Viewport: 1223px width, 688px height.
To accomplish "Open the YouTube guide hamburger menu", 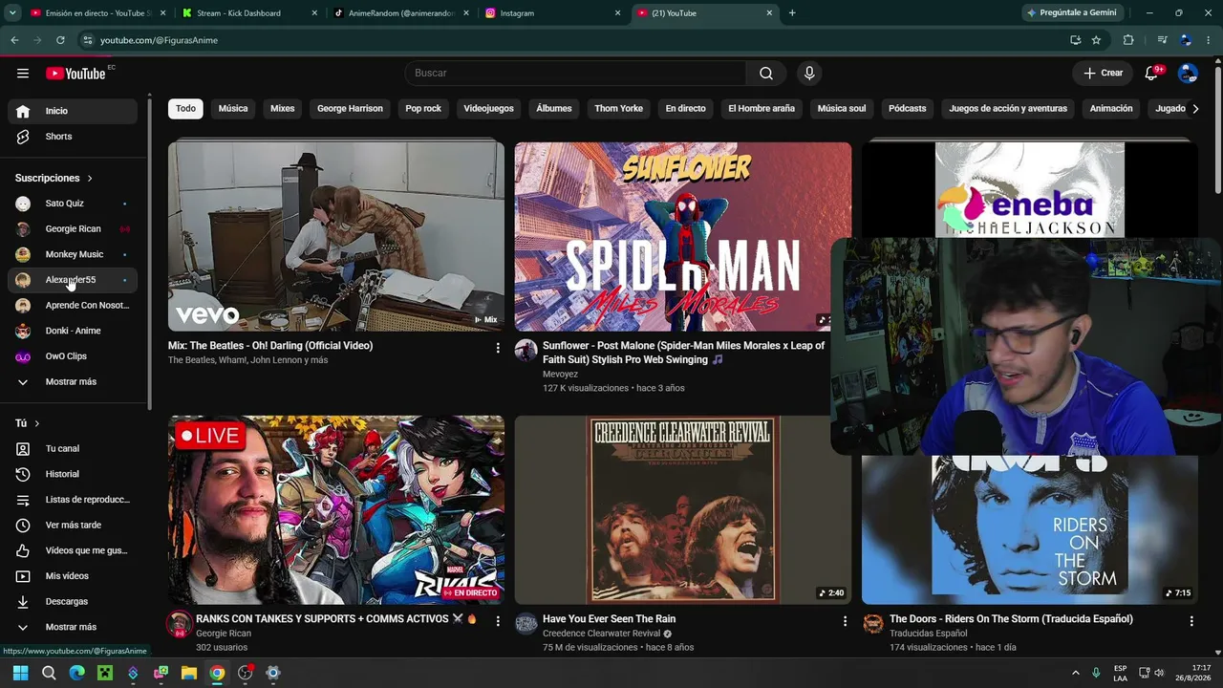I will [x=23, y=74].
